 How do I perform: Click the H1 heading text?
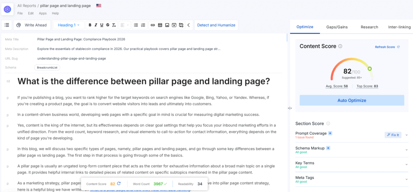(x=144, y=81)
